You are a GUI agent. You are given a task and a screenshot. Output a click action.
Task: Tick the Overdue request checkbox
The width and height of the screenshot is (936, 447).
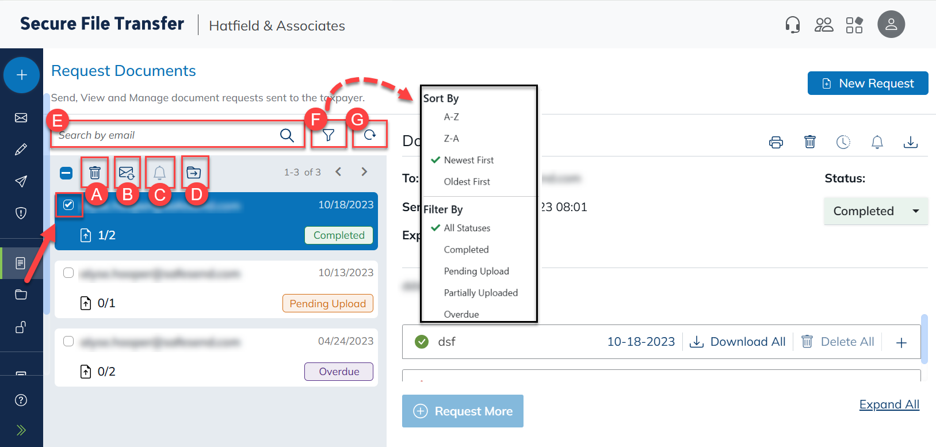pos(68,341)
